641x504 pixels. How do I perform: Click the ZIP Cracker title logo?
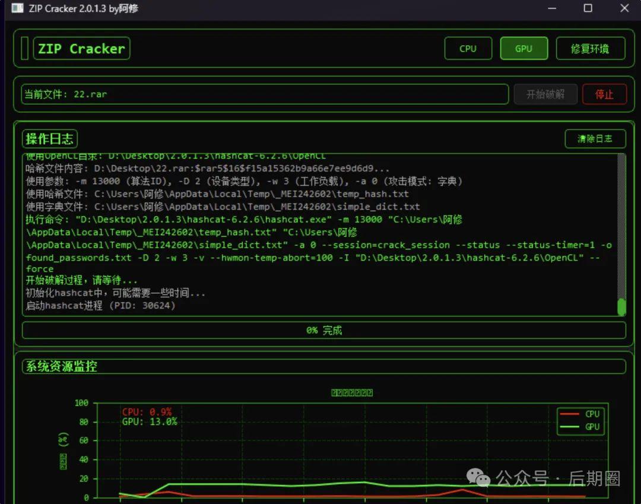click(x=81, y=49)
